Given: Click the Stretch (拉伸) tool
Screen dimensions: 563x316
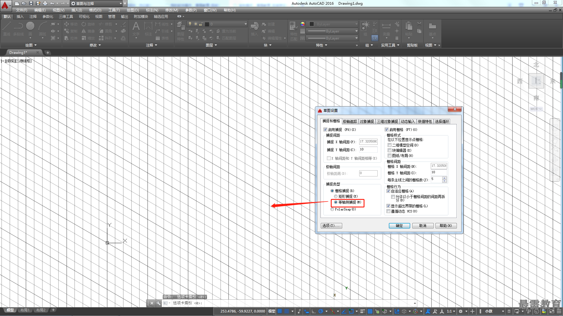Looking at the screenshot, I should (x=71, y=38).
